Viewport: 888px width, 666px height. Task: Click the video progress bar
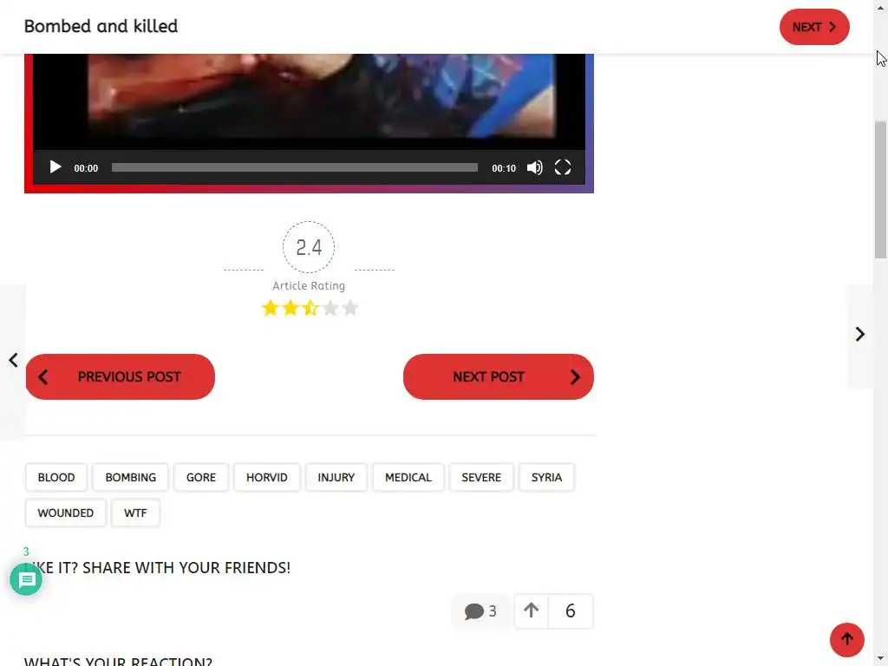[295, 167]
